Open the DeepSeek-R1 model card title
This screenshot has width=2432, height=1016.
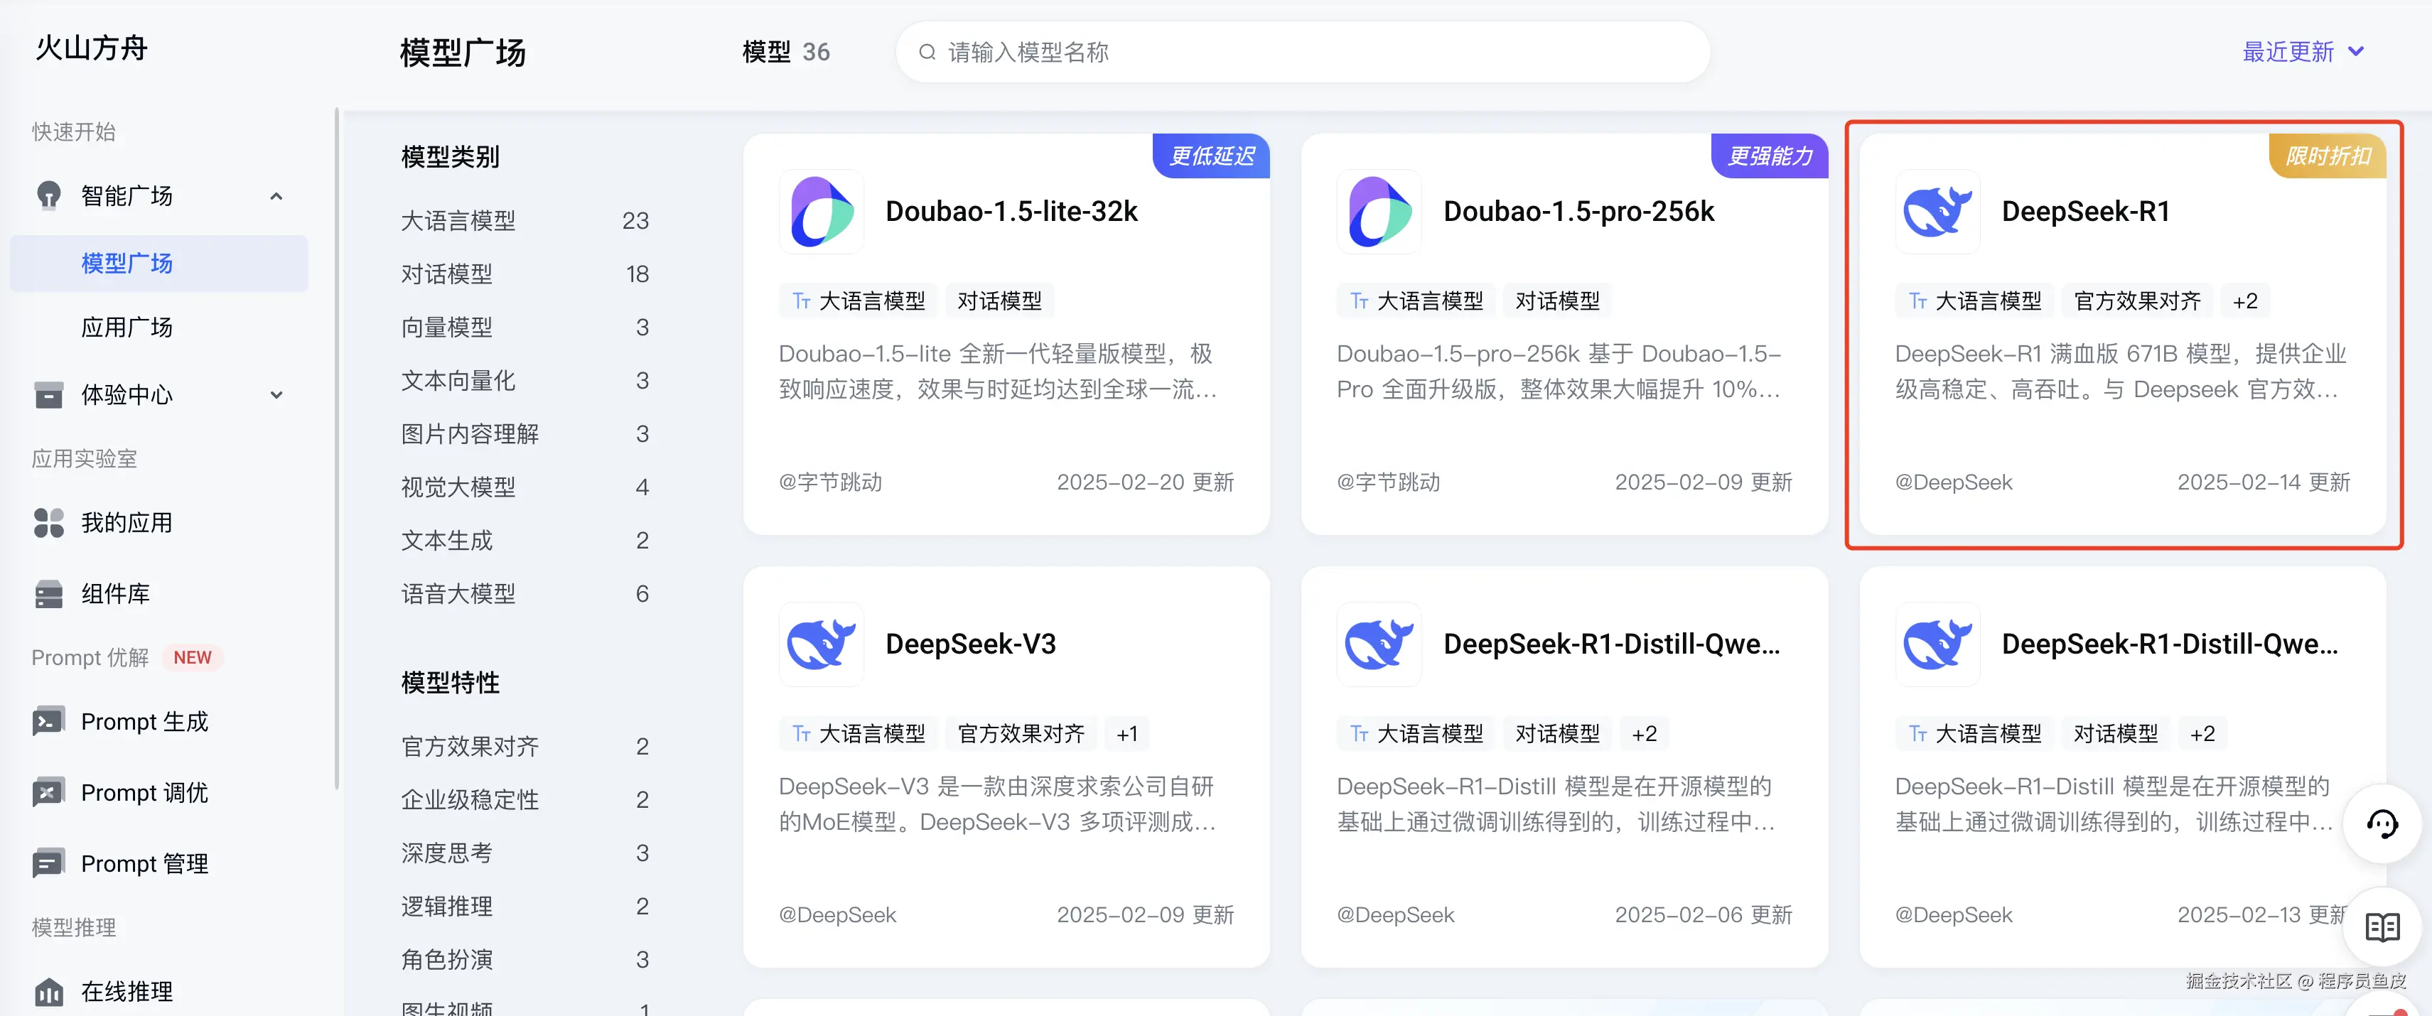(x=2084, y=212)
